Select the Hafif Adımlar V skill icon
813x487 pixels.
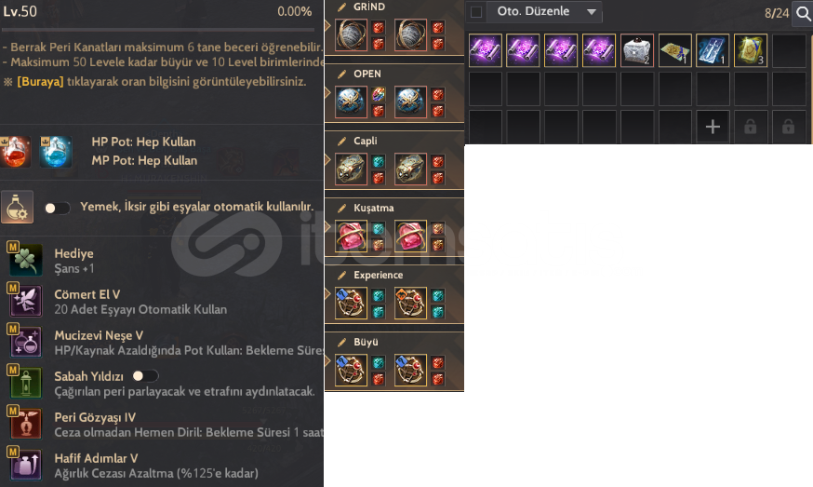point(25,466)
